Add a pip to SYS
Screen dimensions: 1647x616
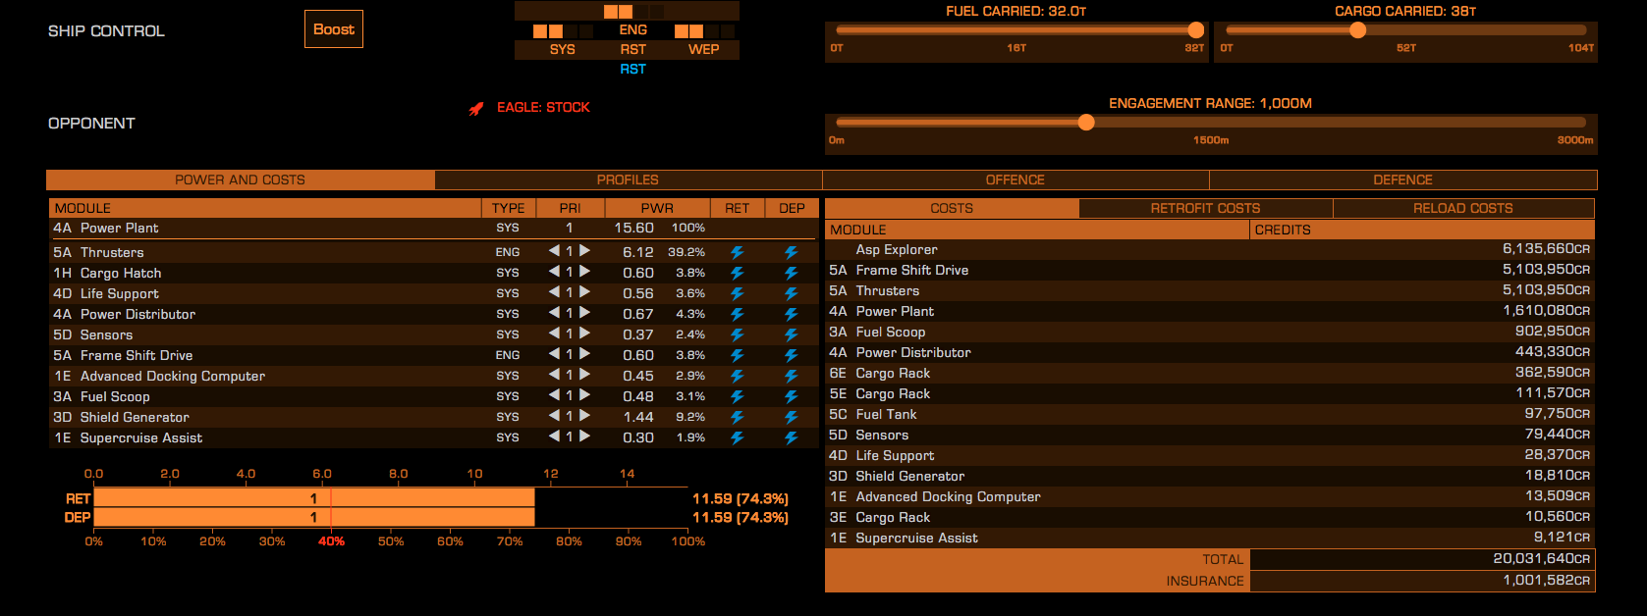click(563, 49)
